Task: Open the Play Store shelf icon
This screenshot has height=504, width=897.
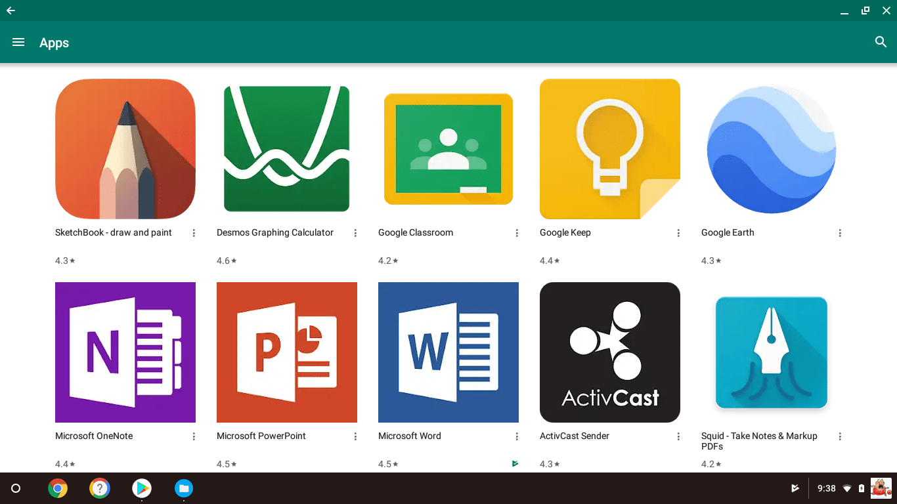Action: point(142,488)
